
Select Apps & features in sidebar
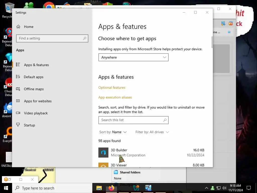[x=36, y=65]
